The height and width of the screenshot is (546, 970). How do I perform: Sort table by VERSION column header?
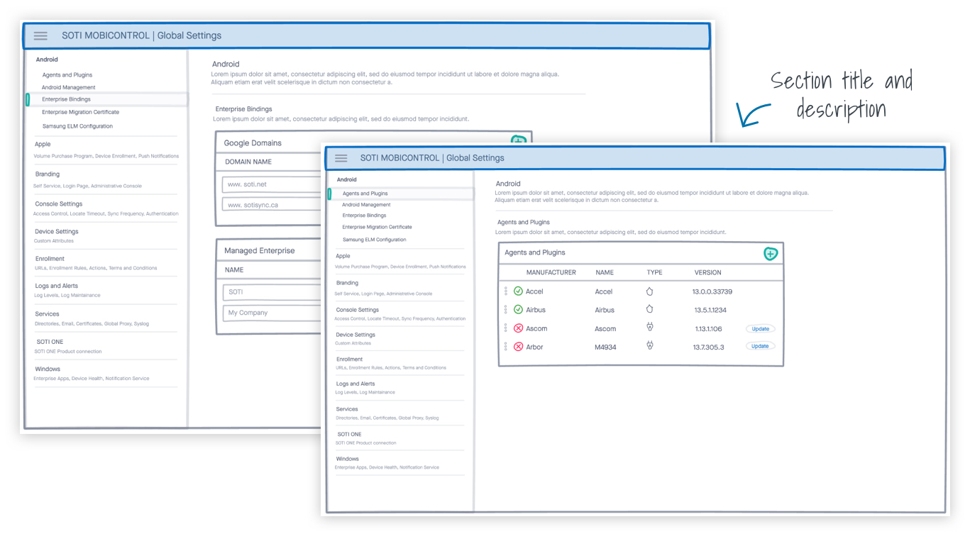707,272
